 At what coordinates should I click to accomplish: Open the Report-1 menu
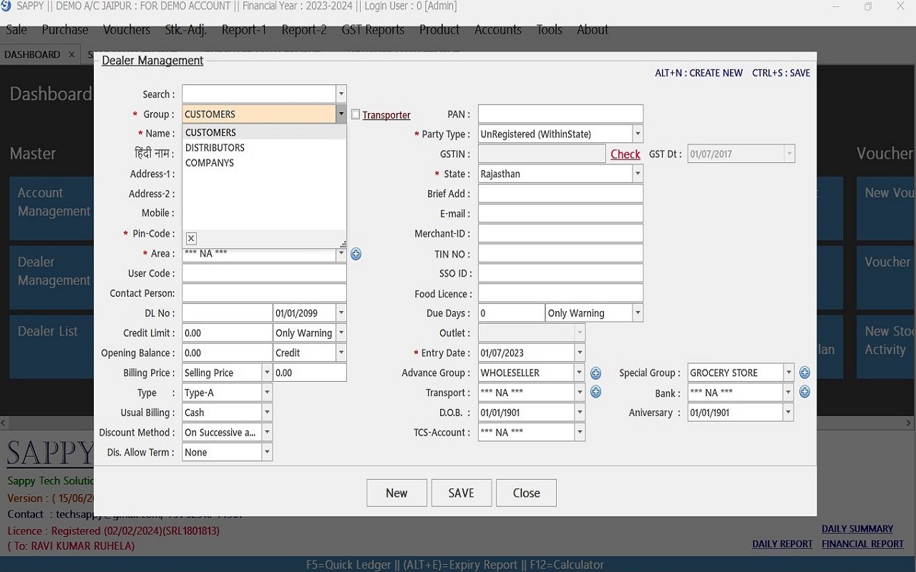pyautogui.click(x=244, y=30)
